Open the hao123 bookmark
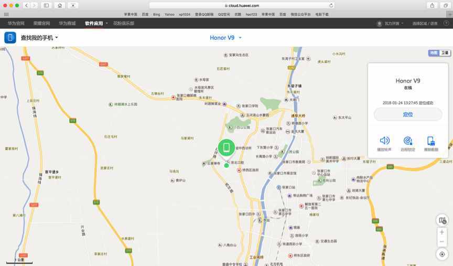Screen dimensions: 453x266 click(251, 14)
